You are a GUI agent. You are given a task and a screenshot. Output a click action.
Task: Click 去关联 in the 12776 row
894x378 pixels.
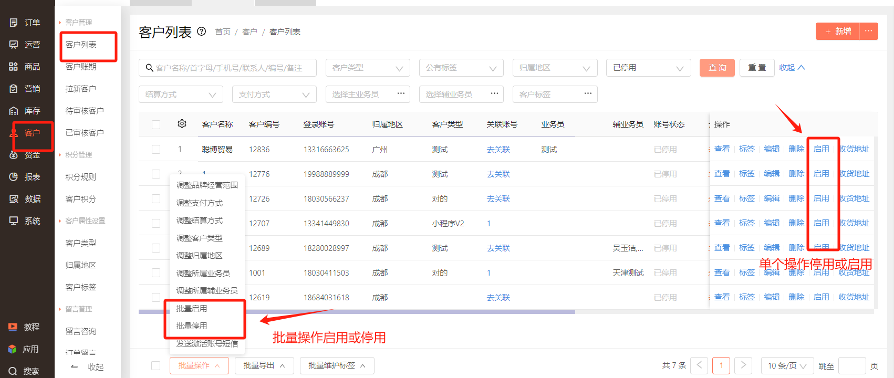(x=498, y=174)
